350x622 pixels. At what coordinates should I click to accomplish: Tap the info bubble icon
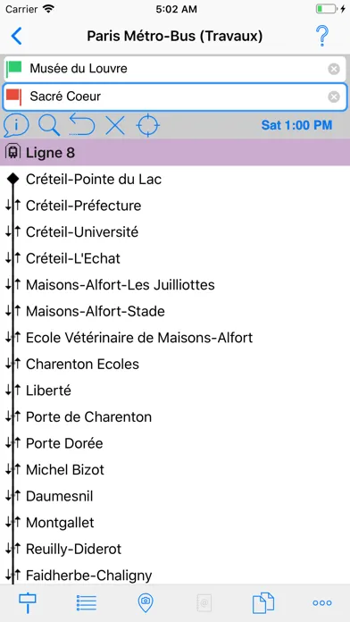pyautogui.click(x=16, y=125)
